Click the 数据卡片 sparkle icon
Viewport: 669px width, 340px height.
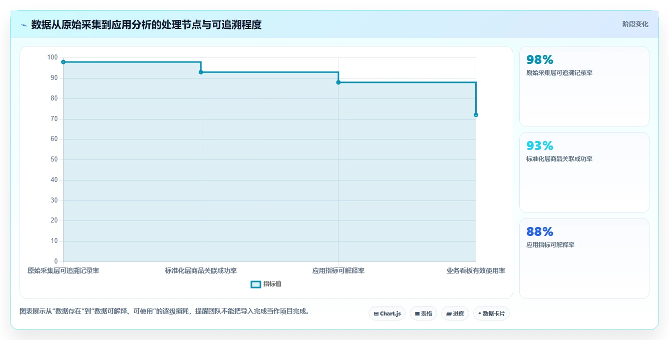point(480,313)
